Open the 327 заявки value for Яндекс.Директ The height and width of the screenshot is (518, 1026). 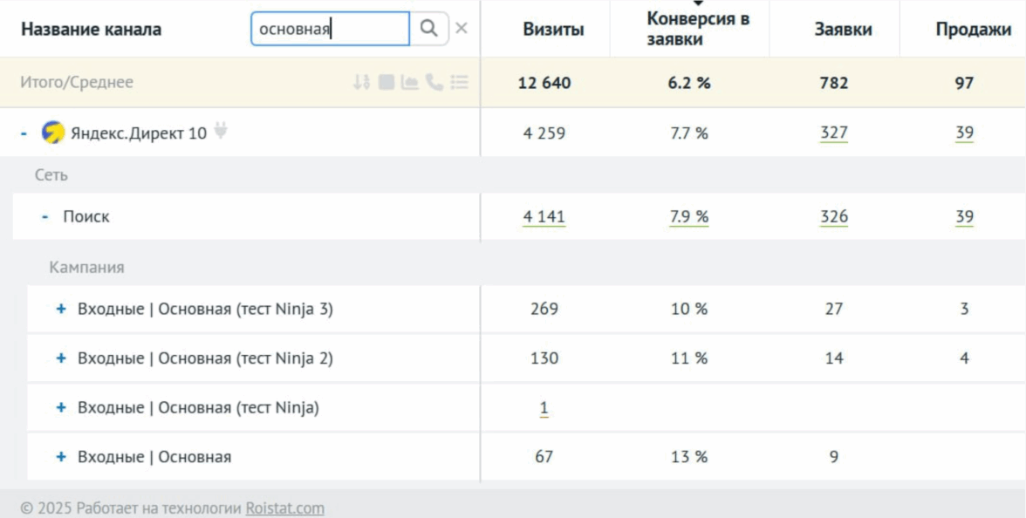[x=833, y=133]
